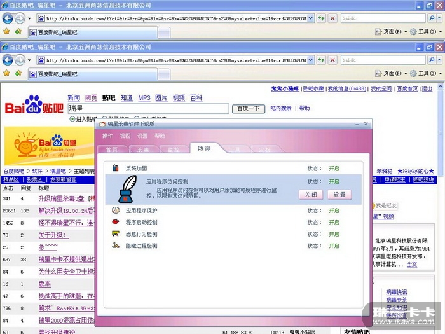Click 关闭 button for 应用程序访问控制

click(x=311, y=195)
